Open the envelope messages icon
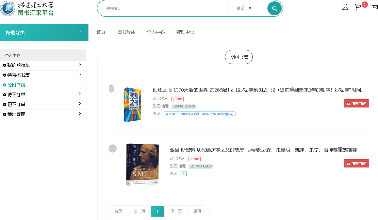 tap(375, 7)
